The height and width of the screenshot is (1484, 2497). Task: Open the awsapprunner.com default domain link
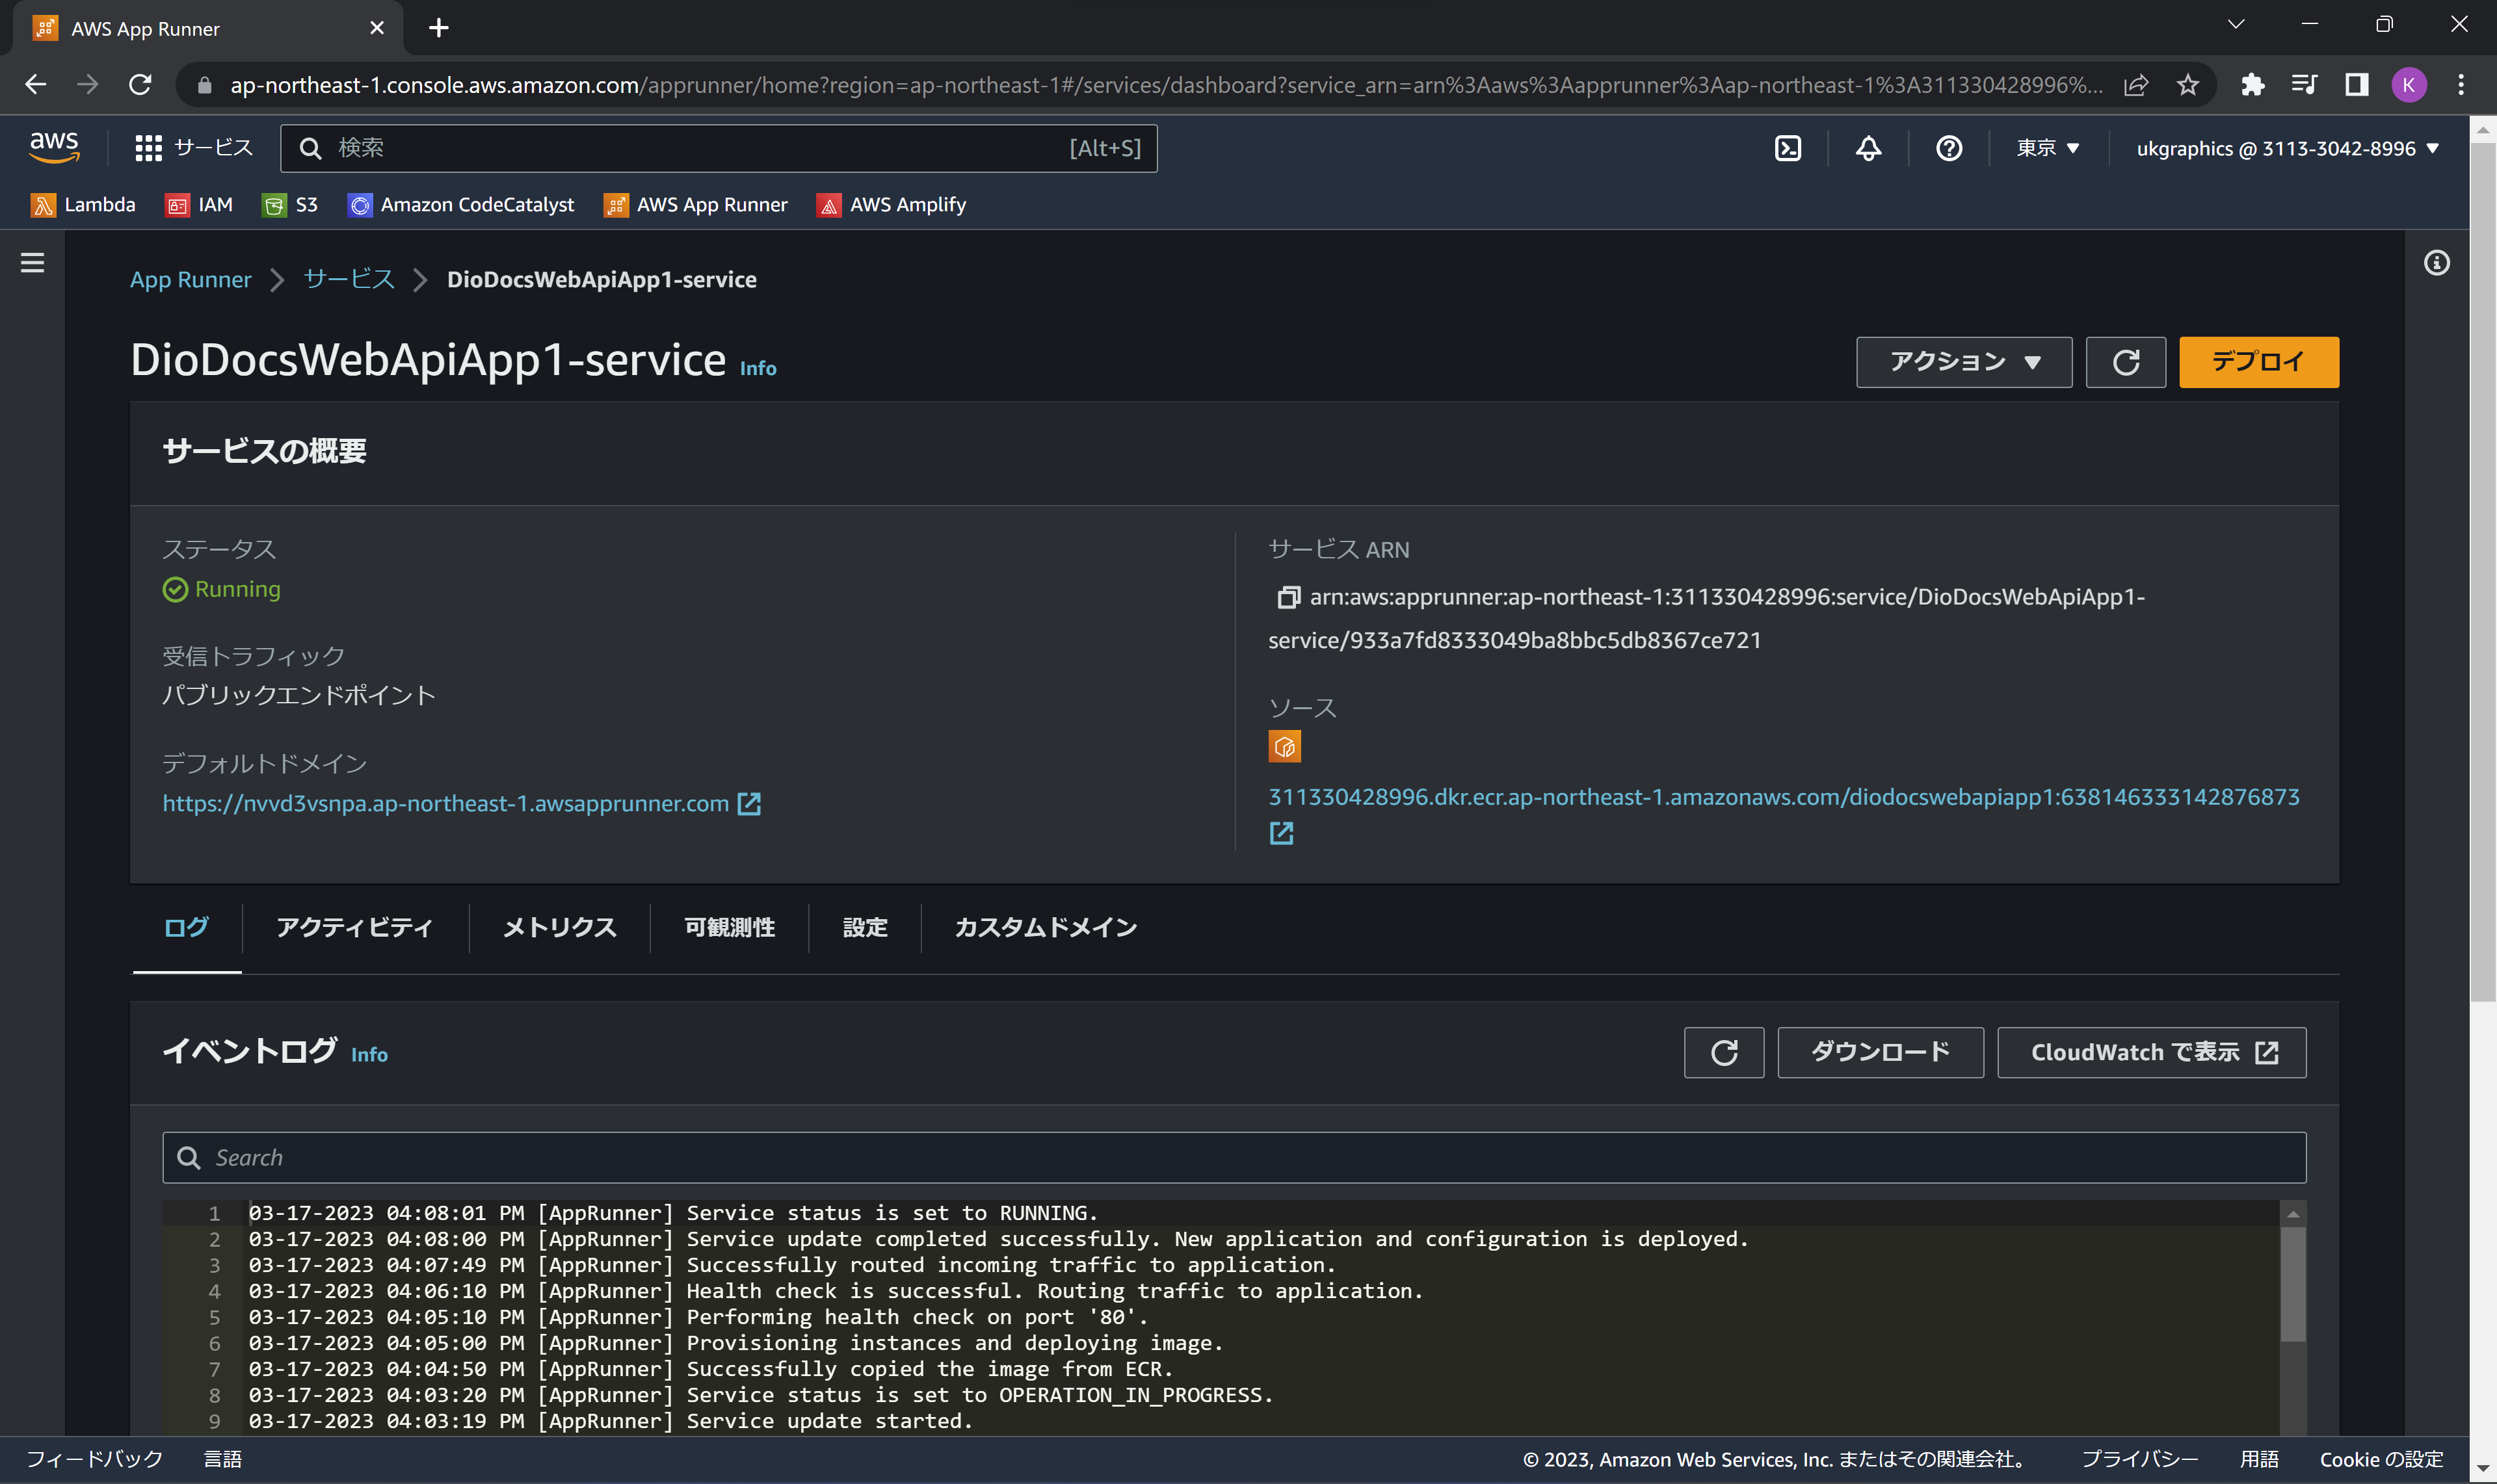445,804
